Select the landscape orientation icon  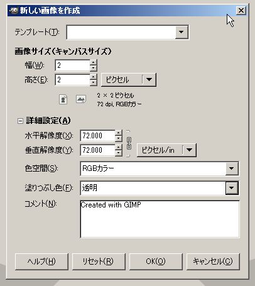click(x=81, y=99)
